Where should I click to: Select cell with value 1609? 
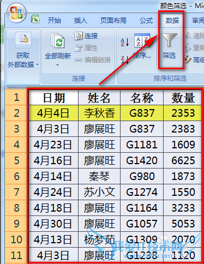click(183, 145)
